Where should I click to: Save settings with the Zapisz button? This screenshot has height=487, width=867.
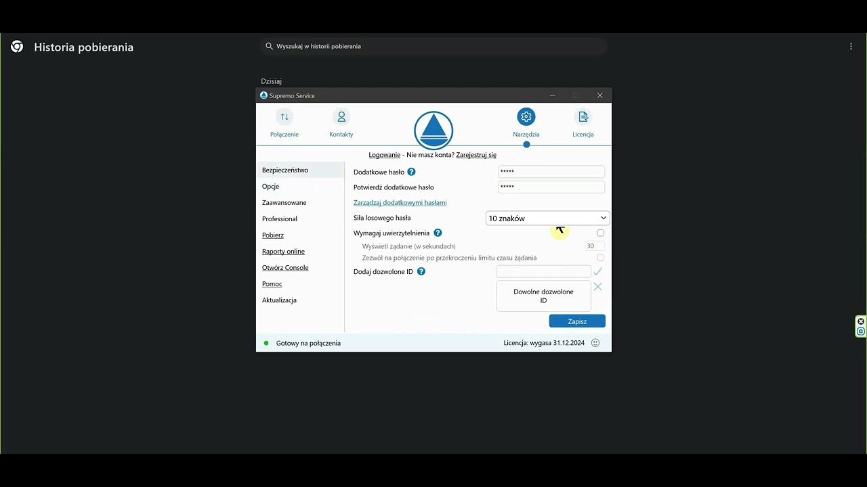[x=577, y=321]
